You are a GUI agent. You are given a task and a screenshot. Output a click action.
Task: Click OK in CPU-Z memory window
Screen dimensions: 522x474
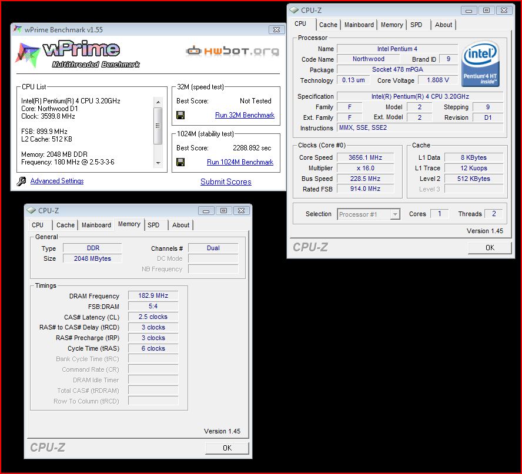pos(227,448)
